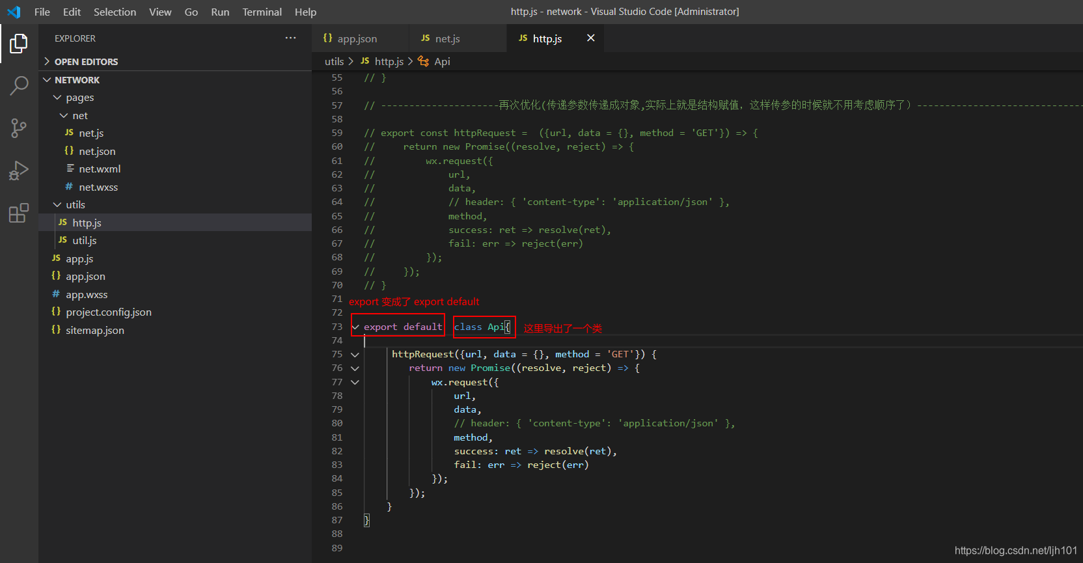
Task: Collapse the net folder
Action: pos(64,115)
